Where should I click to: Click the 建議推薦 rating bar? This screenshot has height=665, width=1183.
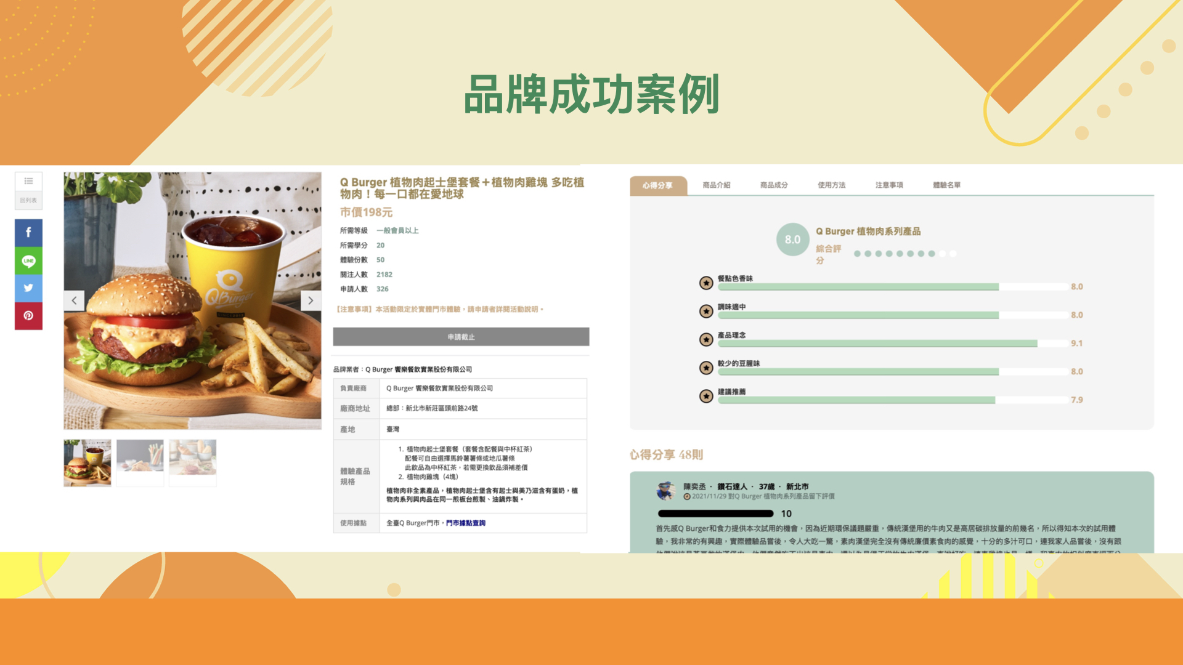[x=893, y=400]
